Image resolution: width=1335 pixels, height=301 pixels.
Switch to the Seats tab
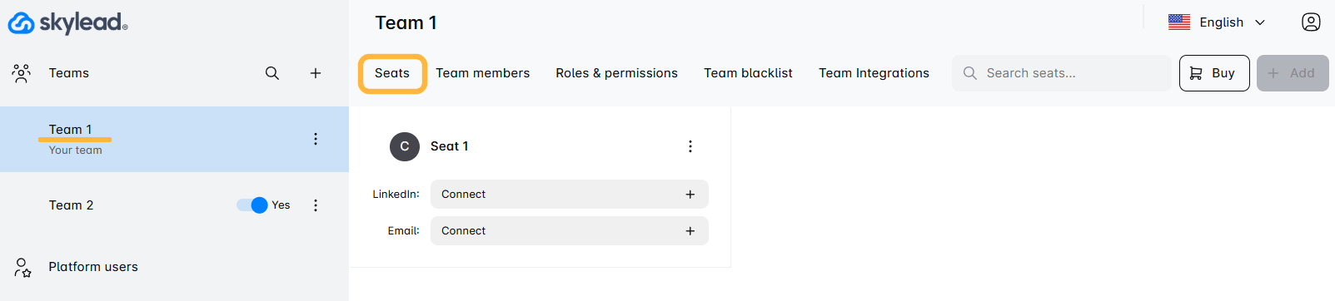point(392,73)
